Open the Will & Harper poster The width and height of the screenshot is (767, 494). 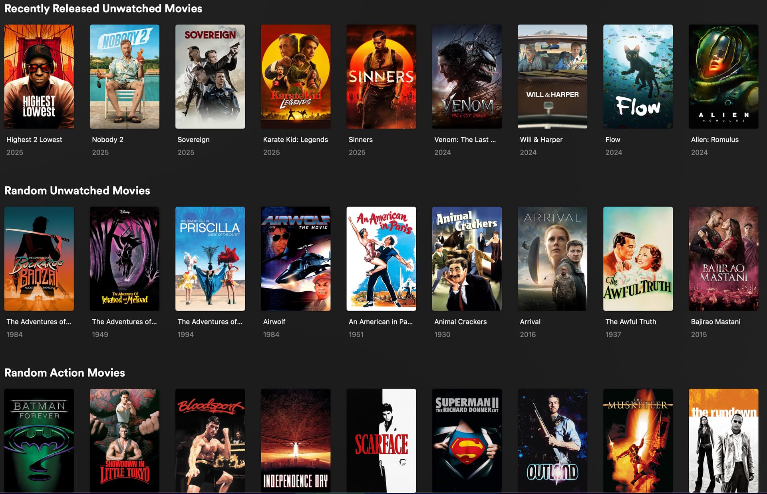point(552,77)
